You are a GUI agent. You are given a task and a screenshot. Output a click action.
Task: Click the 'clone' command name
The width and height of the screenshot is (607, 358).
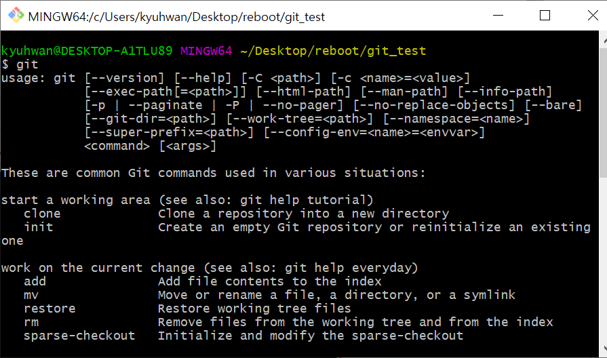point(42,214)
